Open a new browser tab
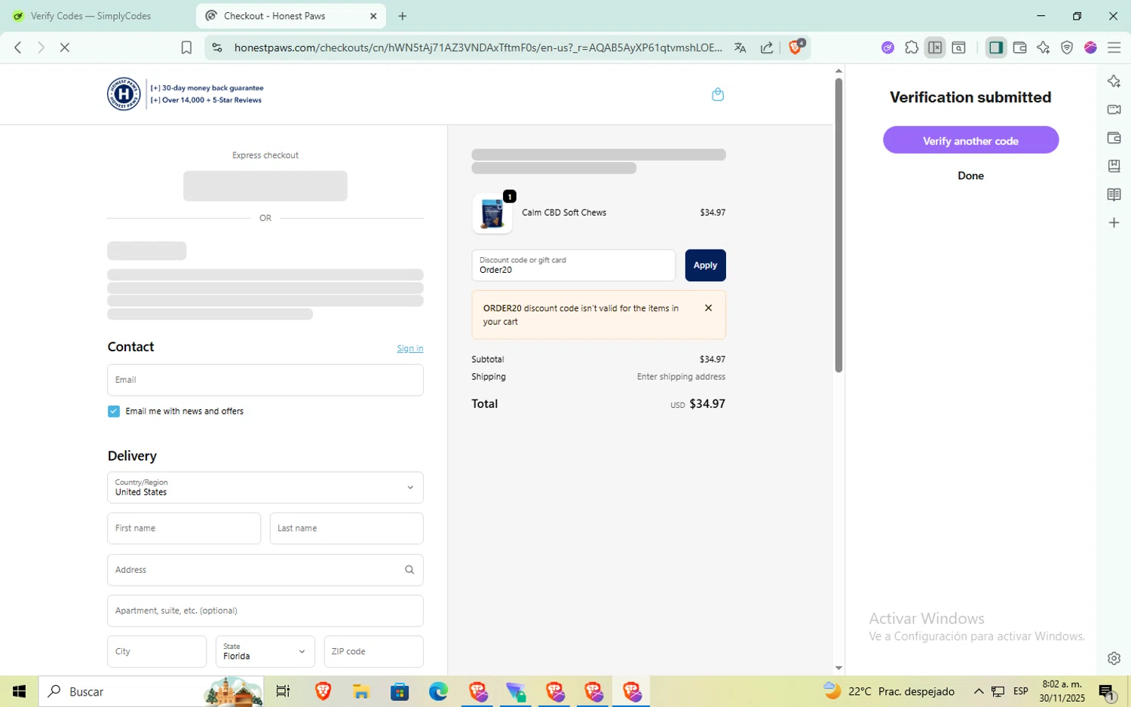This screenshot has height=707, width=1131. (x=403, y=16)
